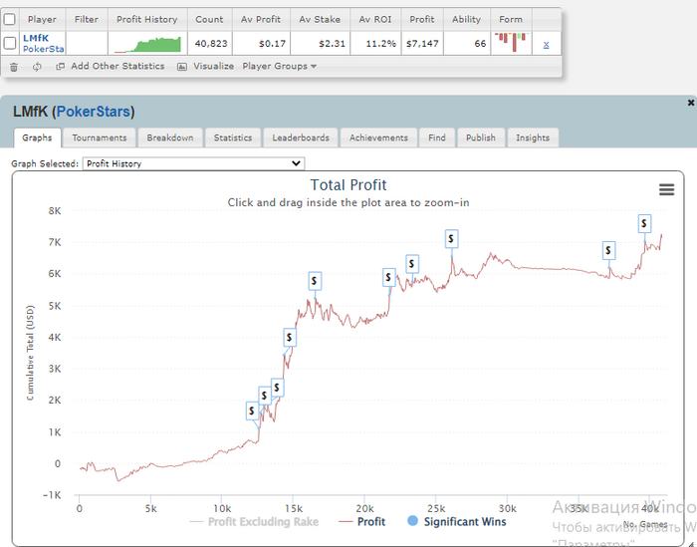Tick the LMfK row checkbox
The width and height of the screenshot is (697, 547).
9,43
